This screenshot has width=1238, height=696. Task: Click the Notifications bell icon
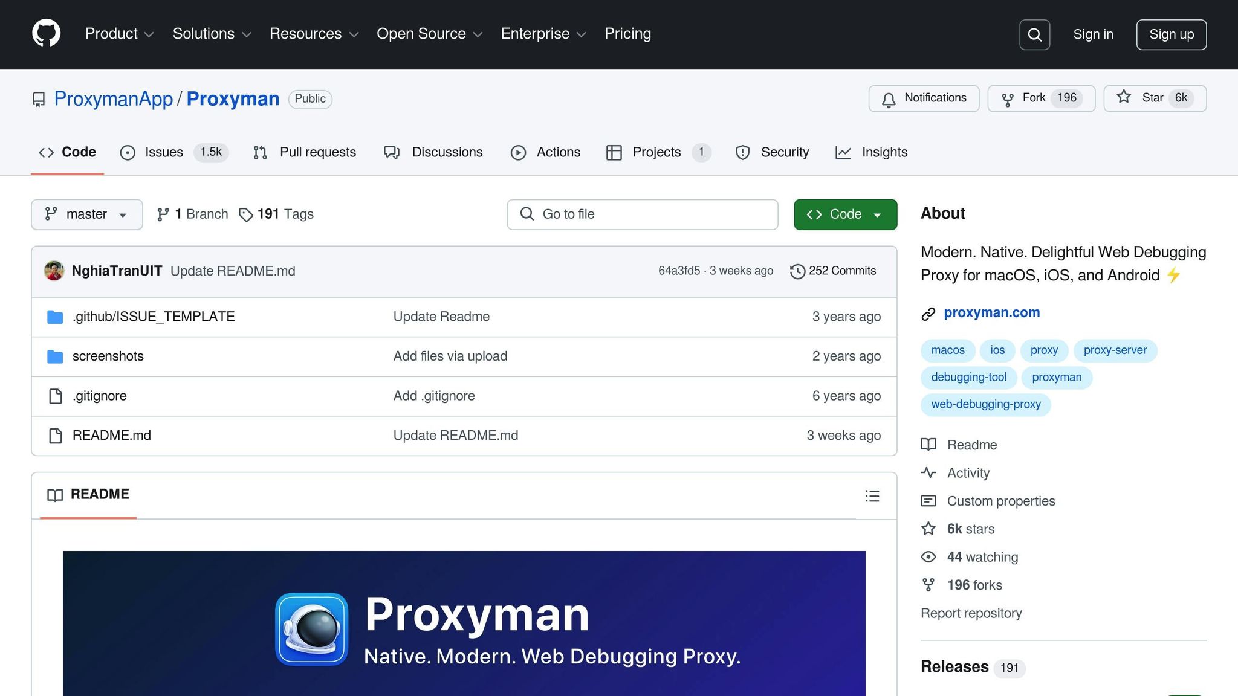(889, 99)
